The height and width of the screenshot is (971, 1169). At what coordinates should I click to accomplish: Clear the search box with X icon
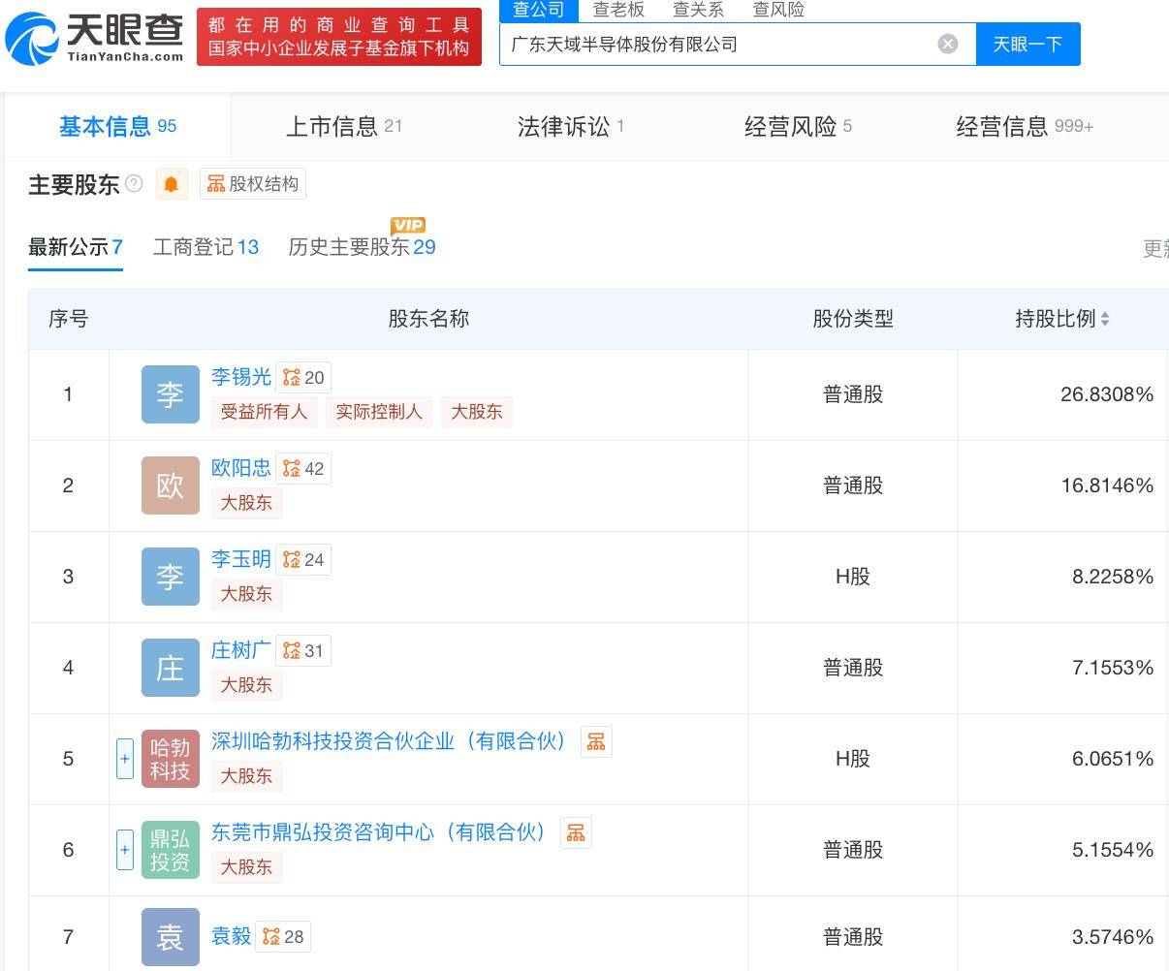948,44
